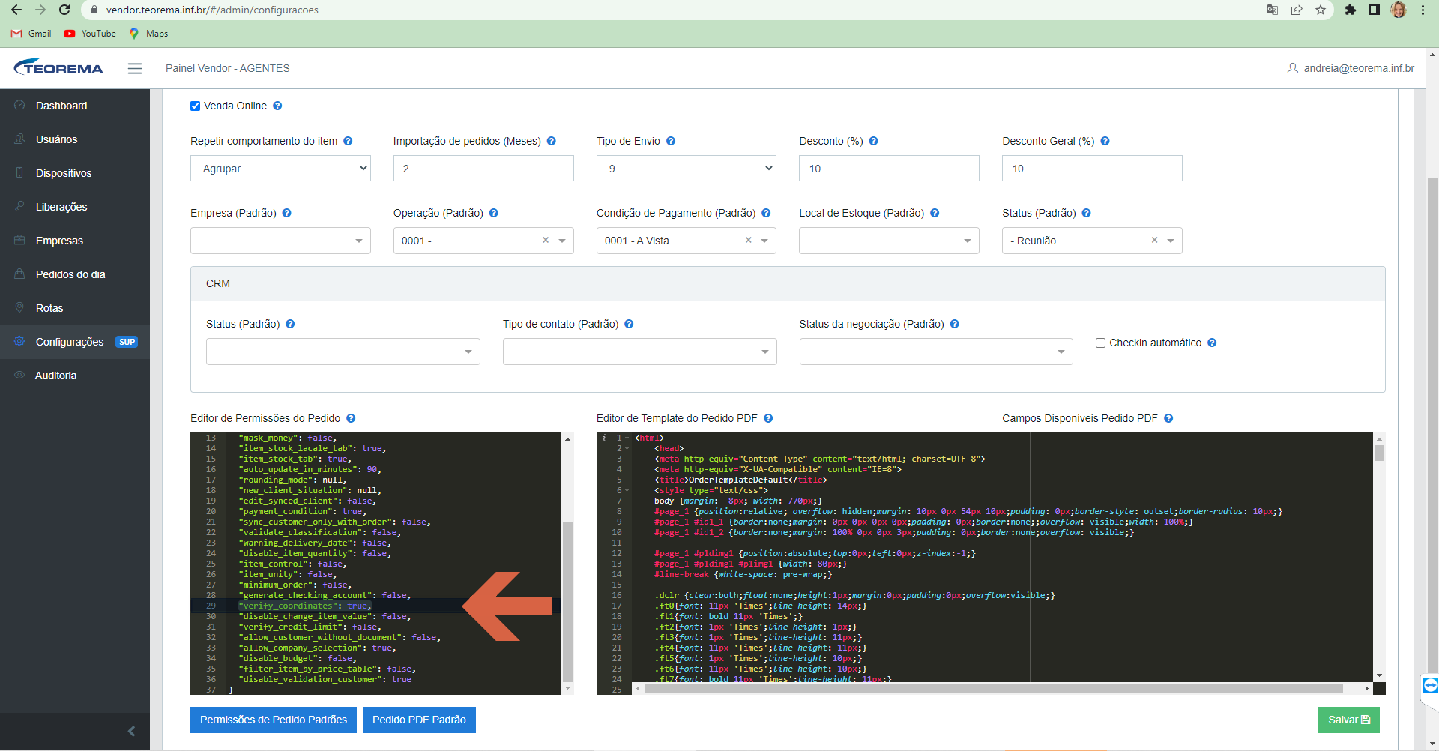The height and width of the screenshot is (751, 1439).
Task: Open the CRM Status (Padrão) dropdown
Action: click(x=343, y=352)
